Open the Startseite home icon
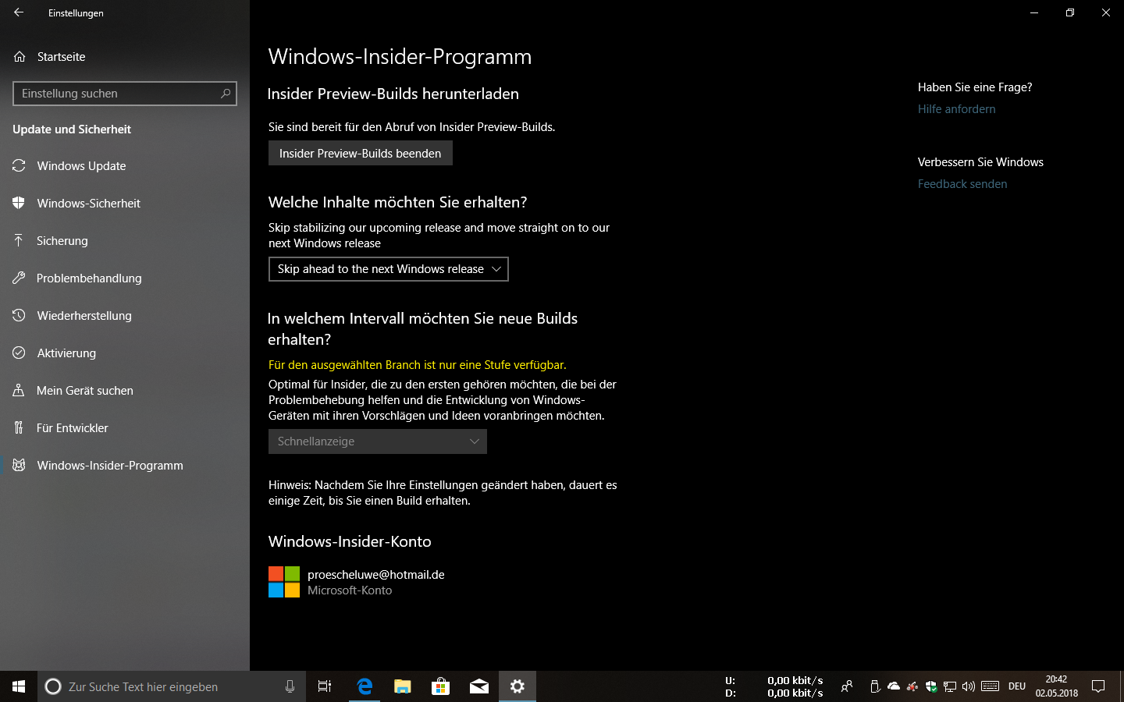This screenshot has height=702, width=1124. [20, 56]
